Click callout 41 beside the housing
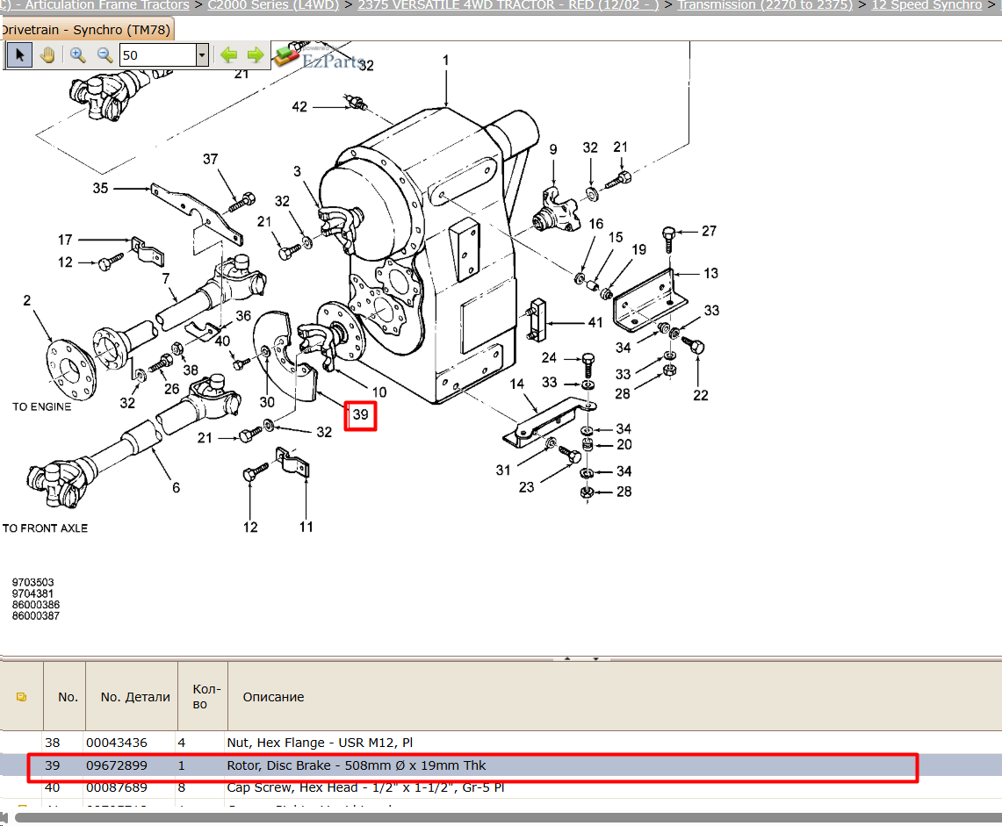The width and height of the screenshot is (1002, 826). click(595, 323)
